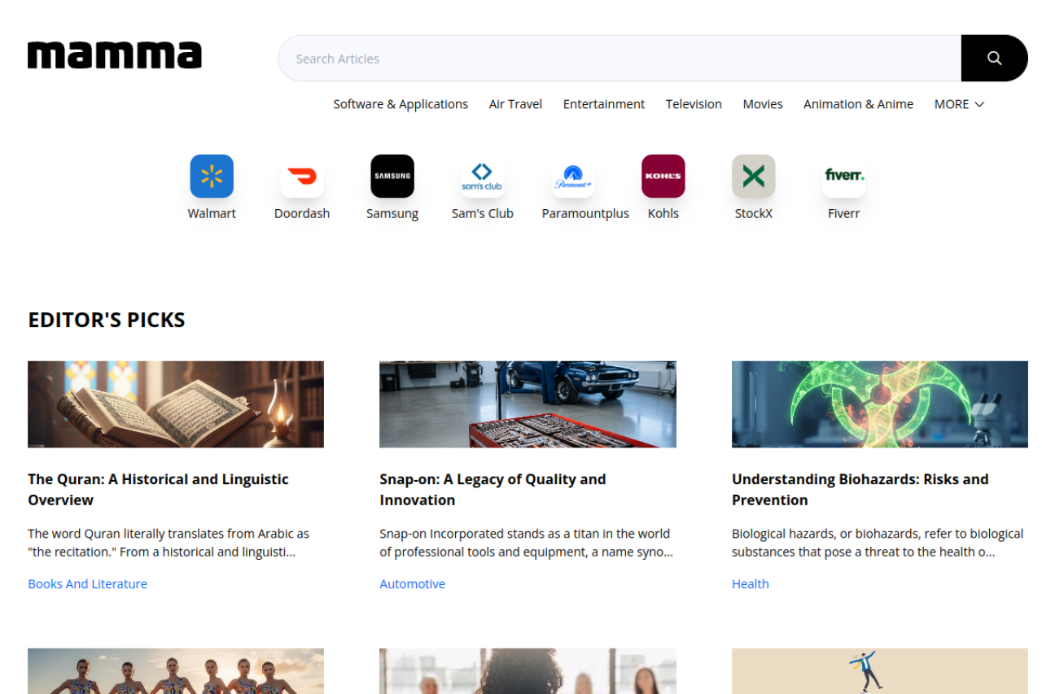Image resolution: width=1042 pixels, height=694 pixels.
Task: Select the Entertainment menu item
Action: click(604, 104)
